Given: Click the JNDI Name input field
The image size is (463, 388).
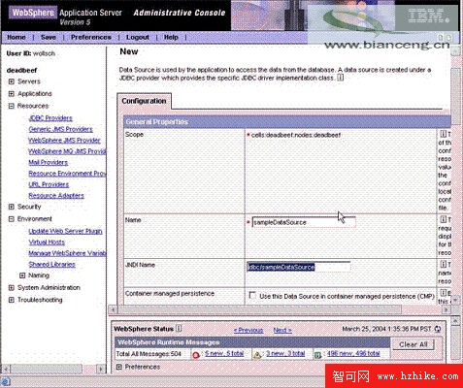Looking at the screenshot, I should point(299,267).
